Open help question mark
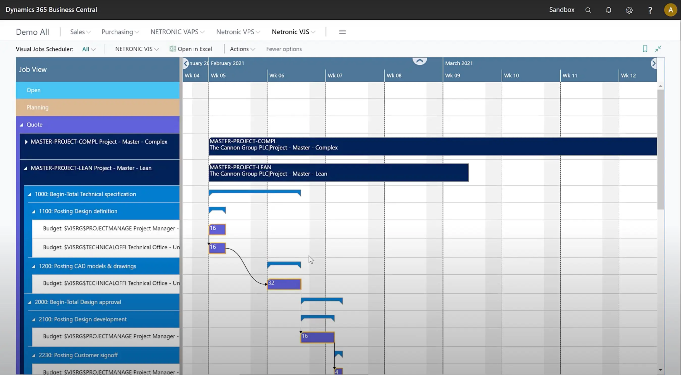The image size is (681, 375). point(650,10)
